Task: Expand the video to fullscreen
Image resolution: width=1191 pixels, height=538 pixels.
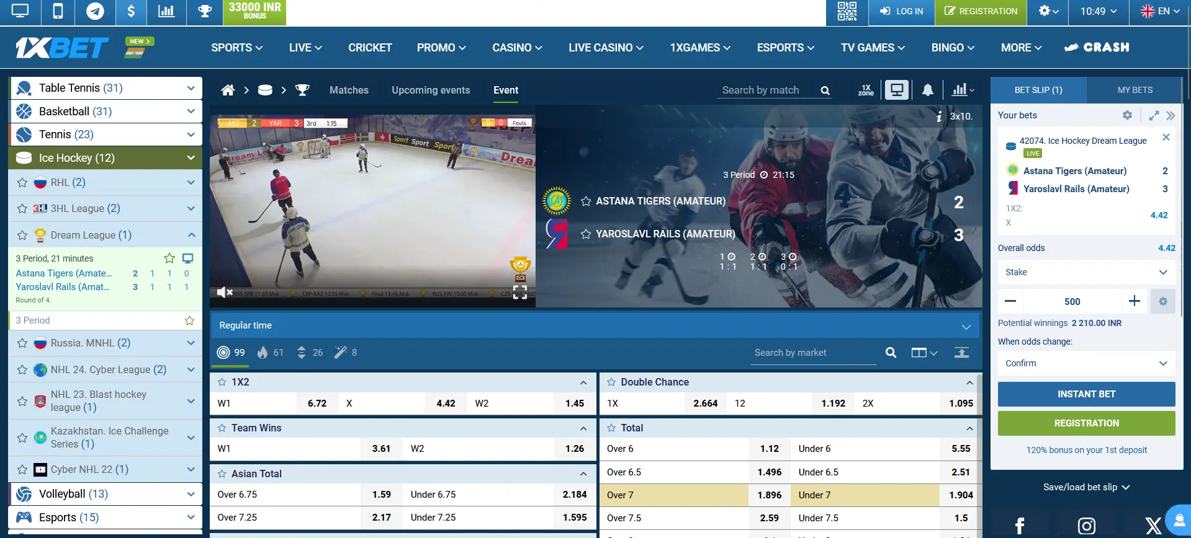Action: 520,292
